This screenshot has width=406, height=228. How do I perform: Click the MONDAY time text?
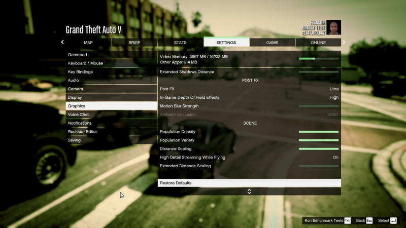(x=313, y=28)
